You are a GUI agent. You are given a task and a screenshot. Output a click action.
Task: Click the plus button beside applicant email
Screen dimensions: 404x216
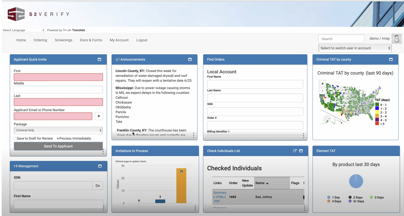point(99,116)
